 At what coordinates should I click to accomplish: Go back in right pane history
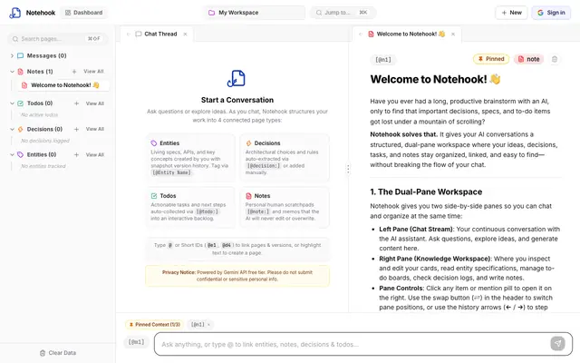click(x=361, y=34)
